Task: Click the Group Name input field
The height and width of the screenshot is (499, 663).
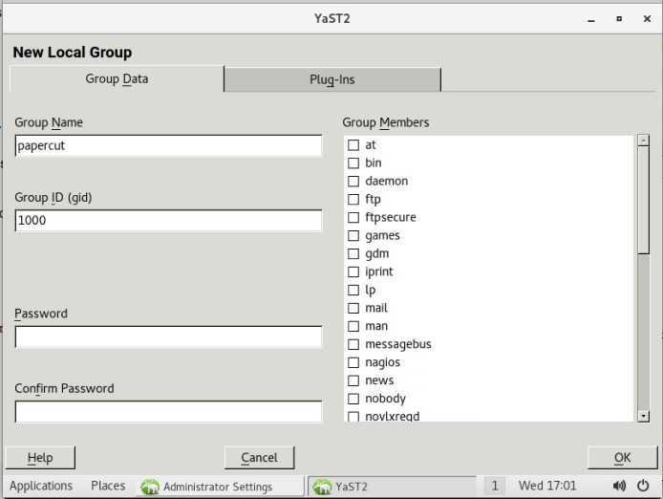Action: [x=169, y=146]
